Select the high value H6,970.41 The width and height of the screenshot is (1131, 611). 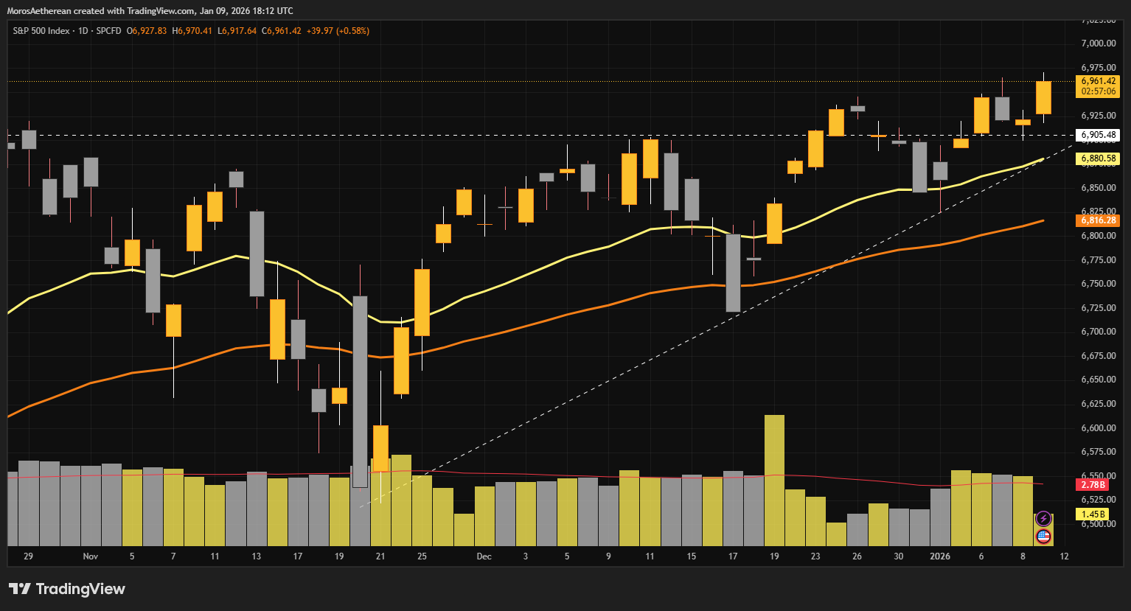click(x=192, y=32)
